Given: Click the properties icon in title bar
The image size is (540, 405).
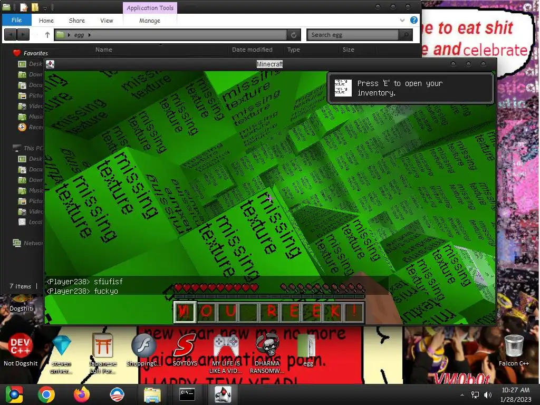Looking at the screenshot, I should click(x=23, y=7).
